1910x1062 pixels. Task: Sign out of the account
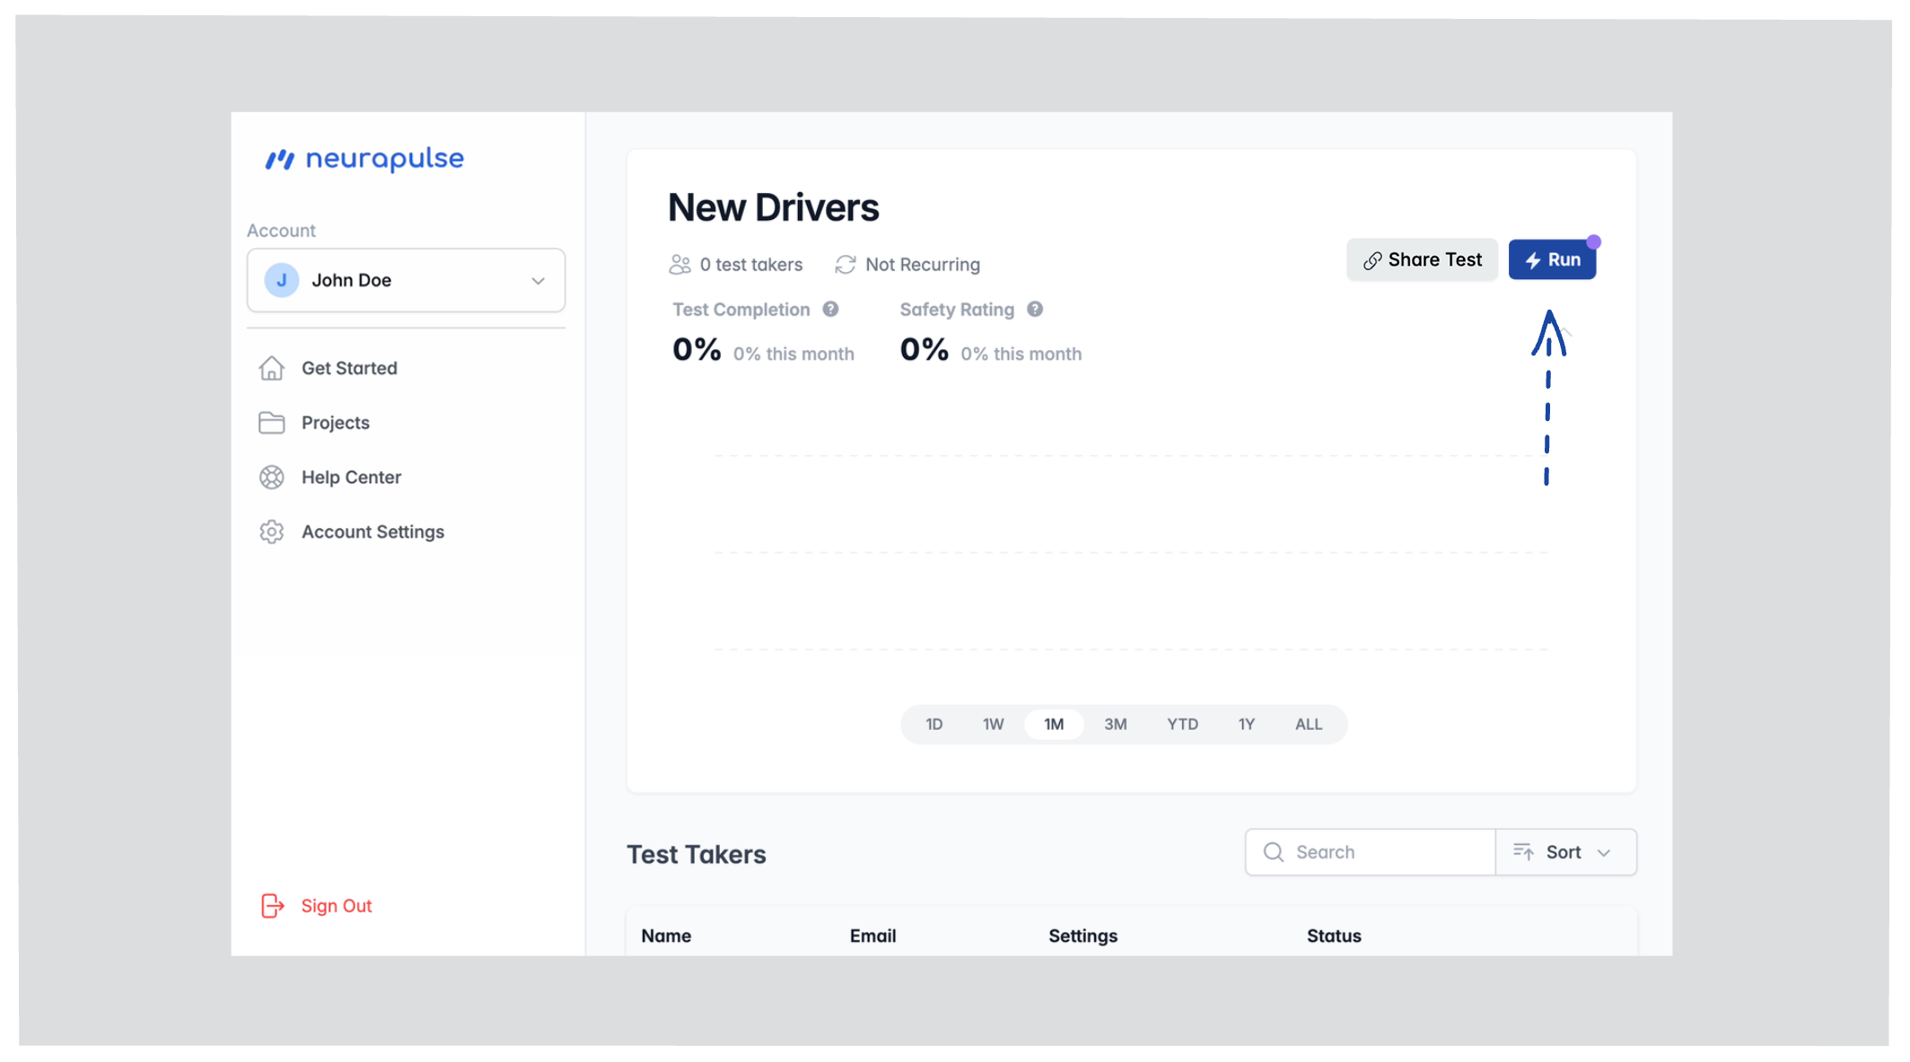(337, 906)
